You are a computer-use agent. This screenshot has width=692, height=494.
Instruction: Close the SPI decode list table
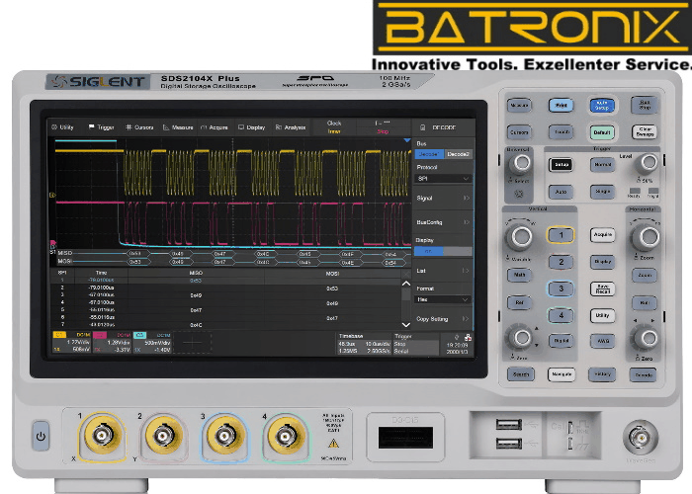pos(406,274)
